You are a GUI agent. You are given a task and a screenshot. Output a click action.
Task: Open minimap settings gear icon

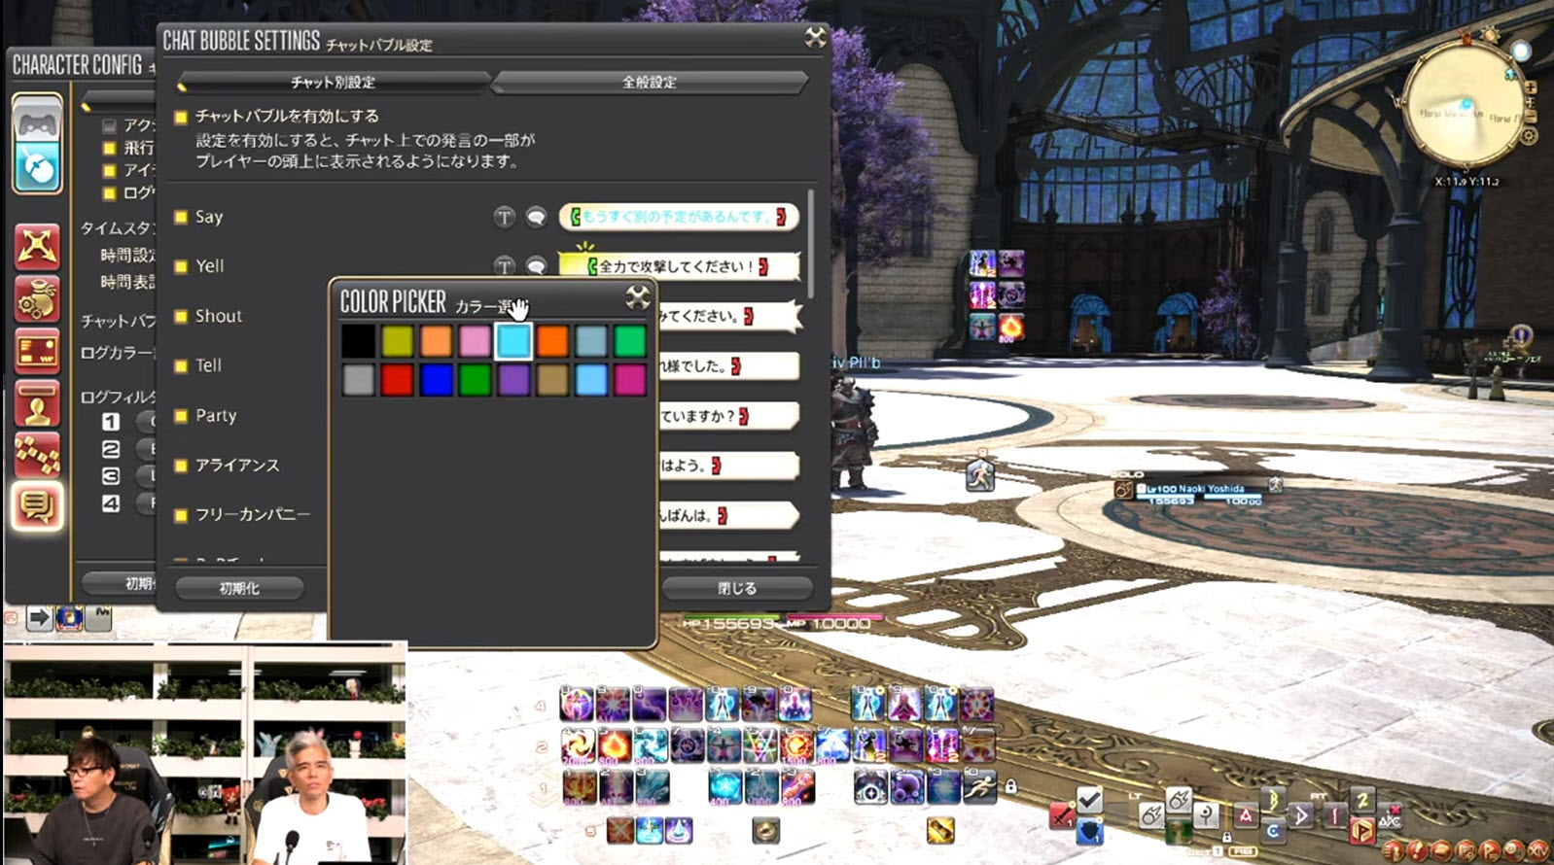[1529, 136]
